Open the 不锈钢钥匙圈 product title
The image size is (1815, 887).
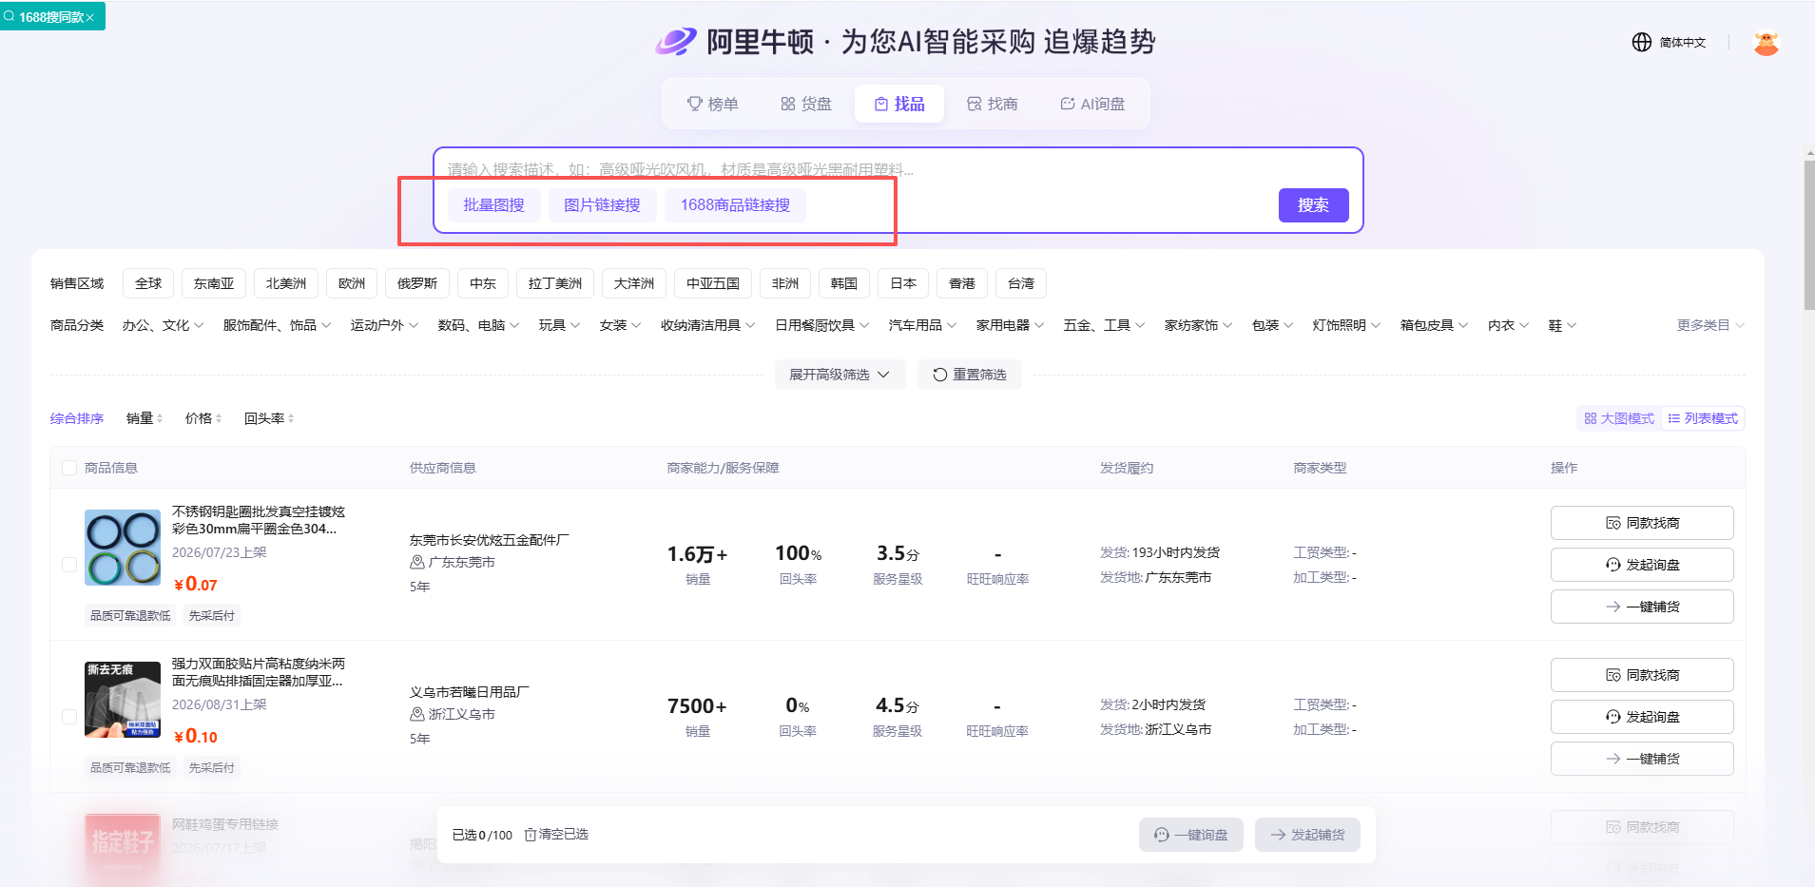[x=259, y=520]
